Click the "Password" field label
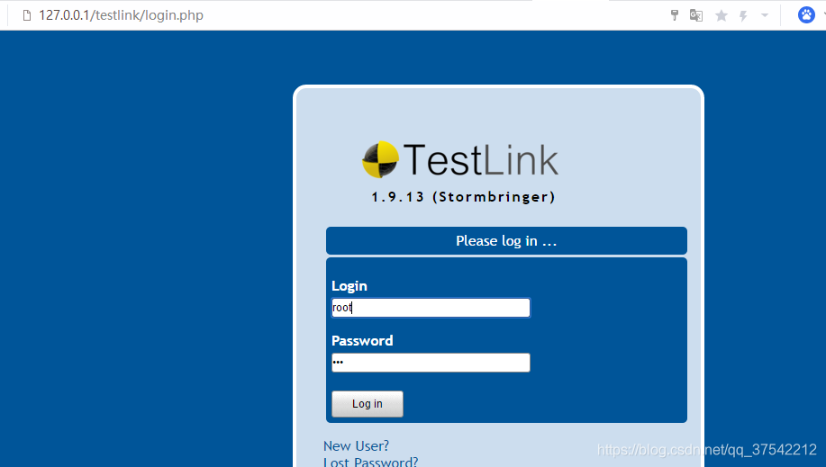 point(362,341)
